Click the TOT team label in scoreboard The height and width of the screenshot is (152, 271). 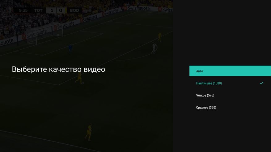(x=38, y=10)
